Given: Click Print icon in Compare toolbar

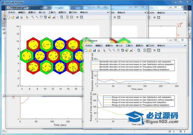Looking at the screenshot, I should 99,50.
